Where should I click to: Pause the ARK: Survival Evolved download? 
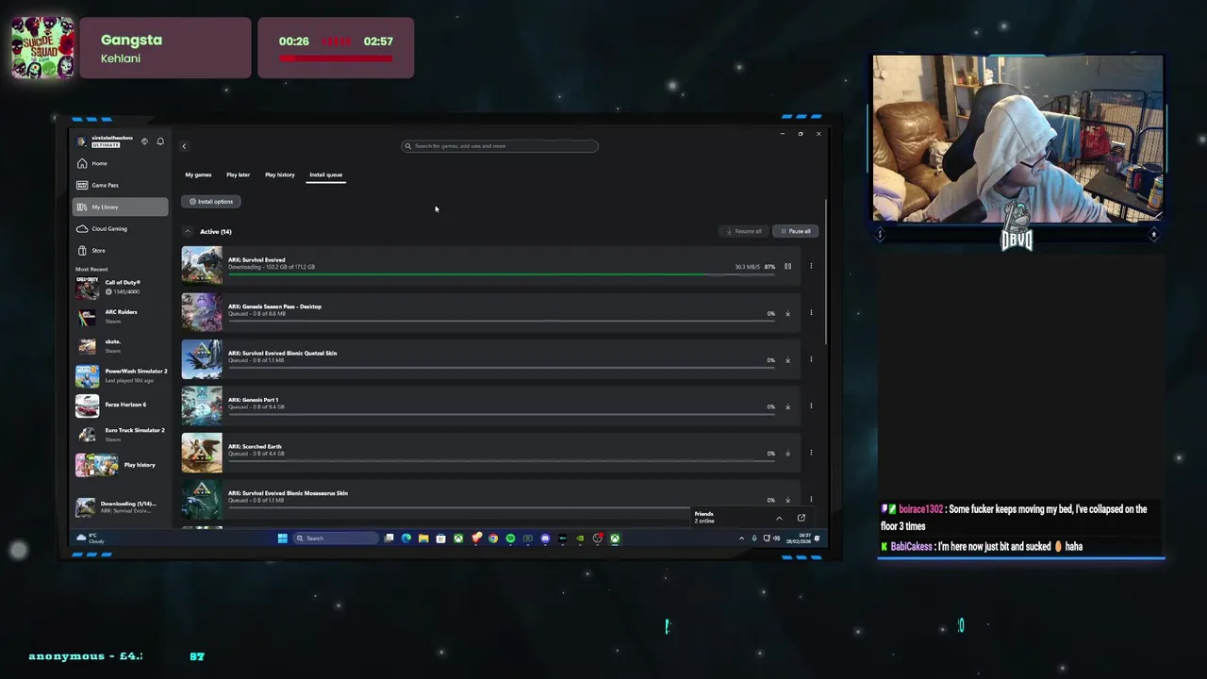pos(788,267)
